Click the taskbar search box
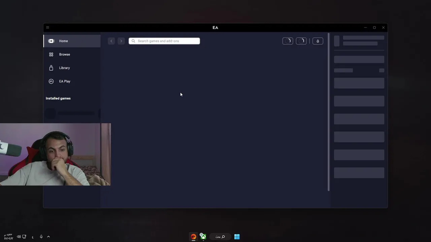Screen dimensions: 431x242 [220, 237]
